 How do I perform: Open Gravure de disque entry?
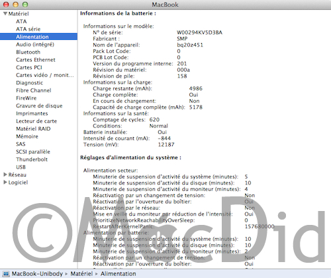click(x=39, y=105)
